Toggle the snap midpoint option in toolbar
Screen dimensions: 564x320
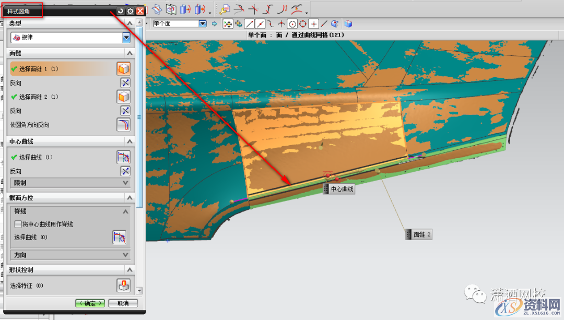(261, 23)
